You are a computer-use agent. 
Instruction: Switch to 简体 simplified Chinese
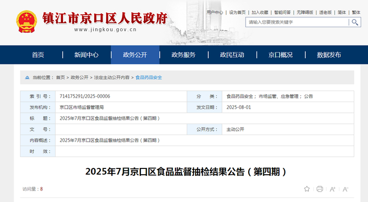click(x=342, y=13)
